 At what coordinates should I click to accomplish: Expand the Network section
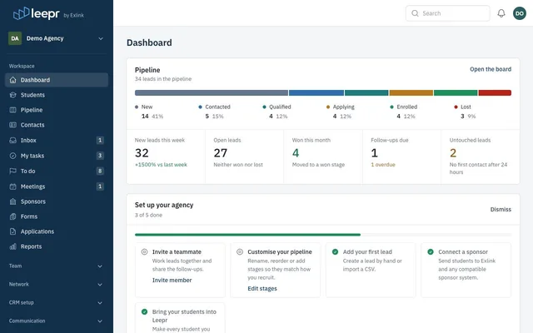pos(57,285)
